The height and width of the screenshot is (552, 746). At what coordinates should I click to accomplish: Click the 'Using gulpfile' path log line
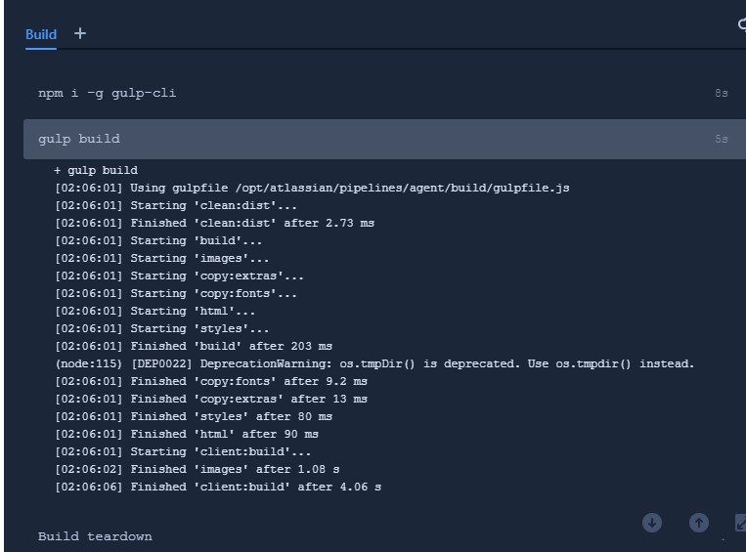click(x=312, y=189)
